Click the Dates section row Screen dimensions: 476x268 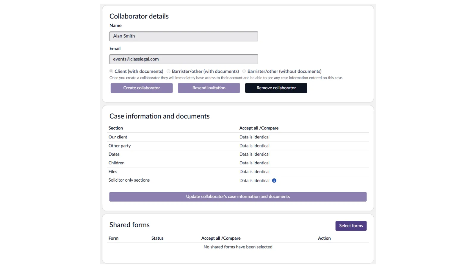[x=114, y=154]
